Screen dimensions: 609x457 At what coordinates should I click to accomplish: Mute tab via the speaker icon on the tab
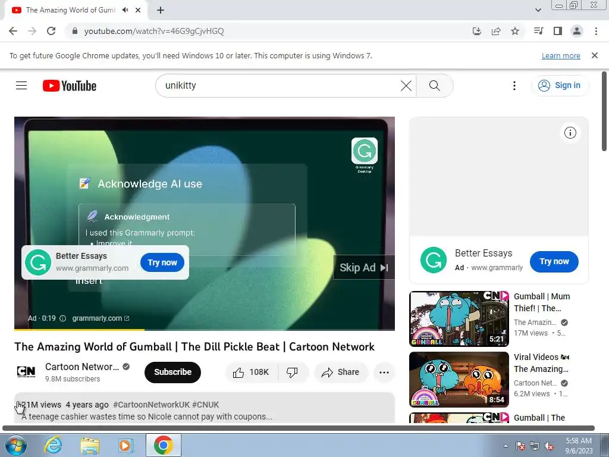click(125, 10)
